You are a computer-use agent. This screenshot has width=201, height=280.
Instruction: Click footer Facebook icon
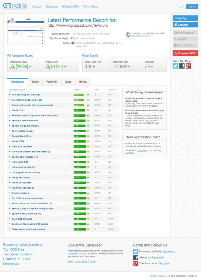136,258
